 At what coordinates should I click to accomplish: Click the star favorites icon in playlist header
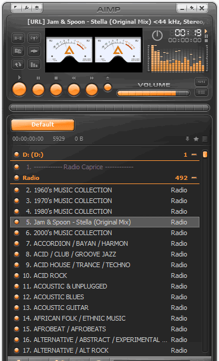coord(196,139)
